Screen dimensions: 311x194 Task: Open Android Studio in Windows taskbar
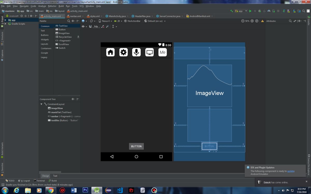click(97, 190)
